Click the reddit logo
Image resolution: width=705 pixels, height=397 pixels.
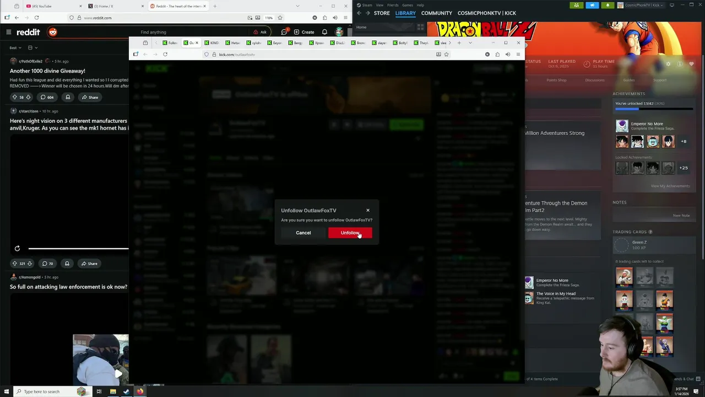[28, 32]
